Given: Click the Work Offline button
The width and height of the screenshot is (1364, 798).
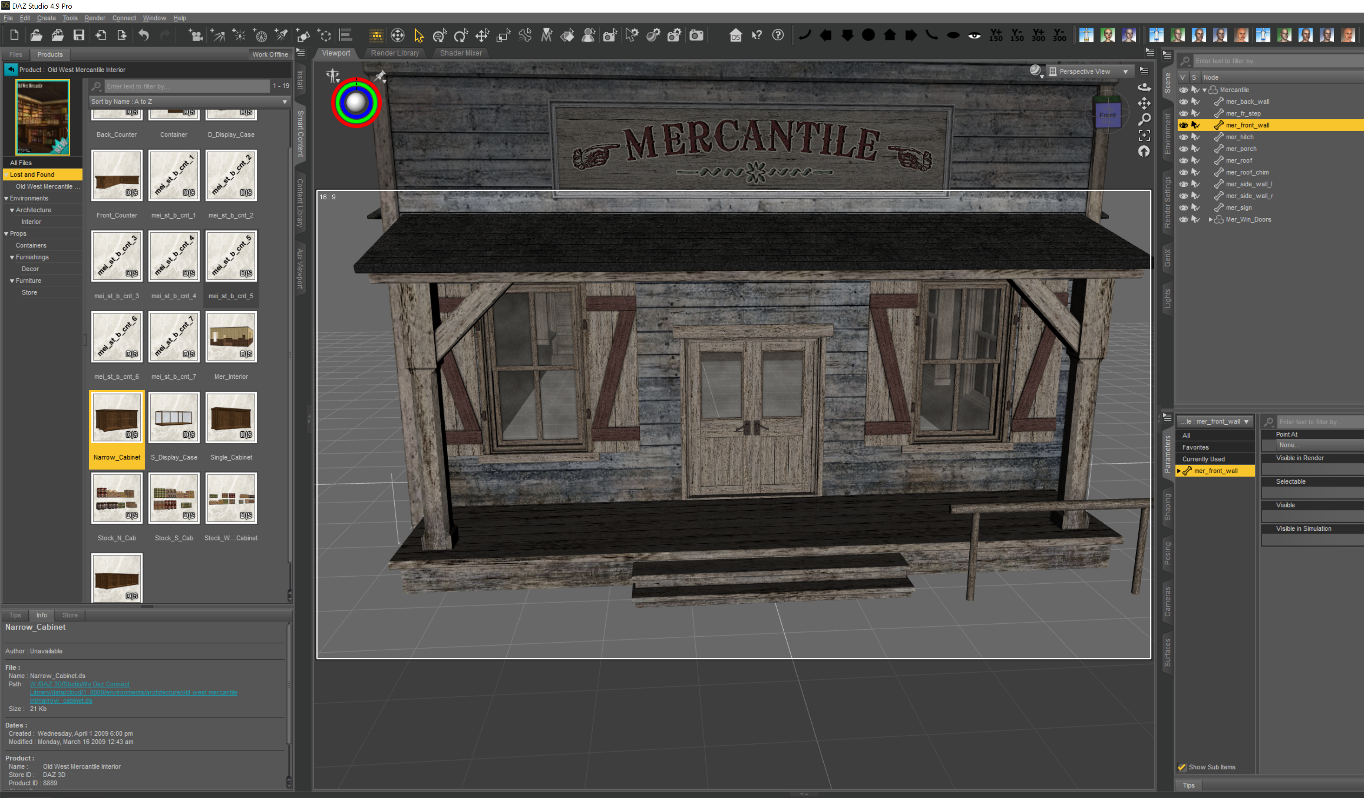Looking at the screenshot, I should pyautogui.click(x=269, y=55).
